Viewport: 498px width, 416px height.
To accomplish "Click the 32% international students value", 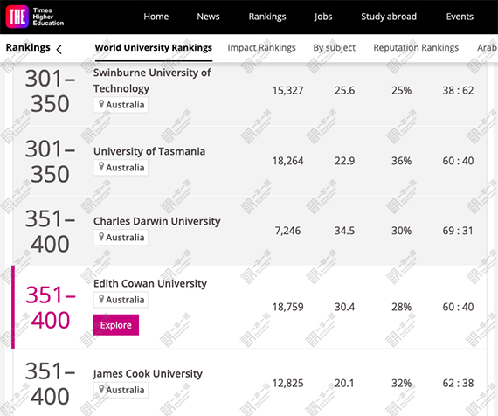I will (401, 384).
